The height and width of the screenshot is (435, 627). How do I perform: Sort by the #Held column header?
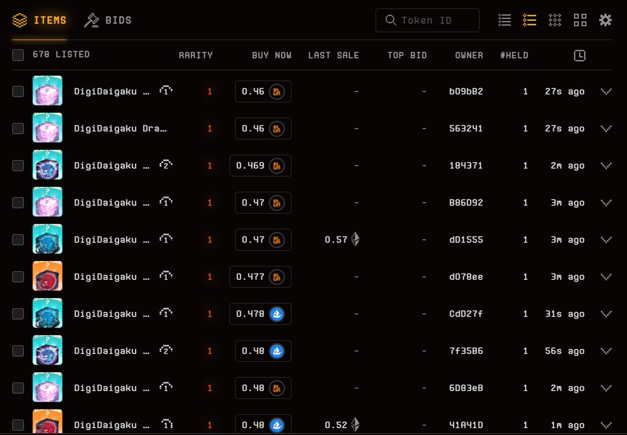coord(514,55)
